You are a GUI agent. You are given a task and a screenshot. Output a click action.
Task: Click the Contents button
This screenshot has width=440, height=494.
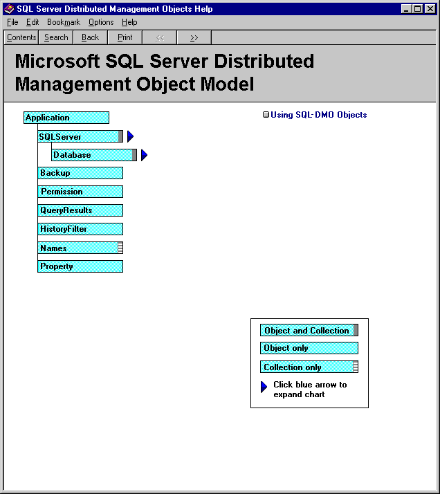coord(21,37)
